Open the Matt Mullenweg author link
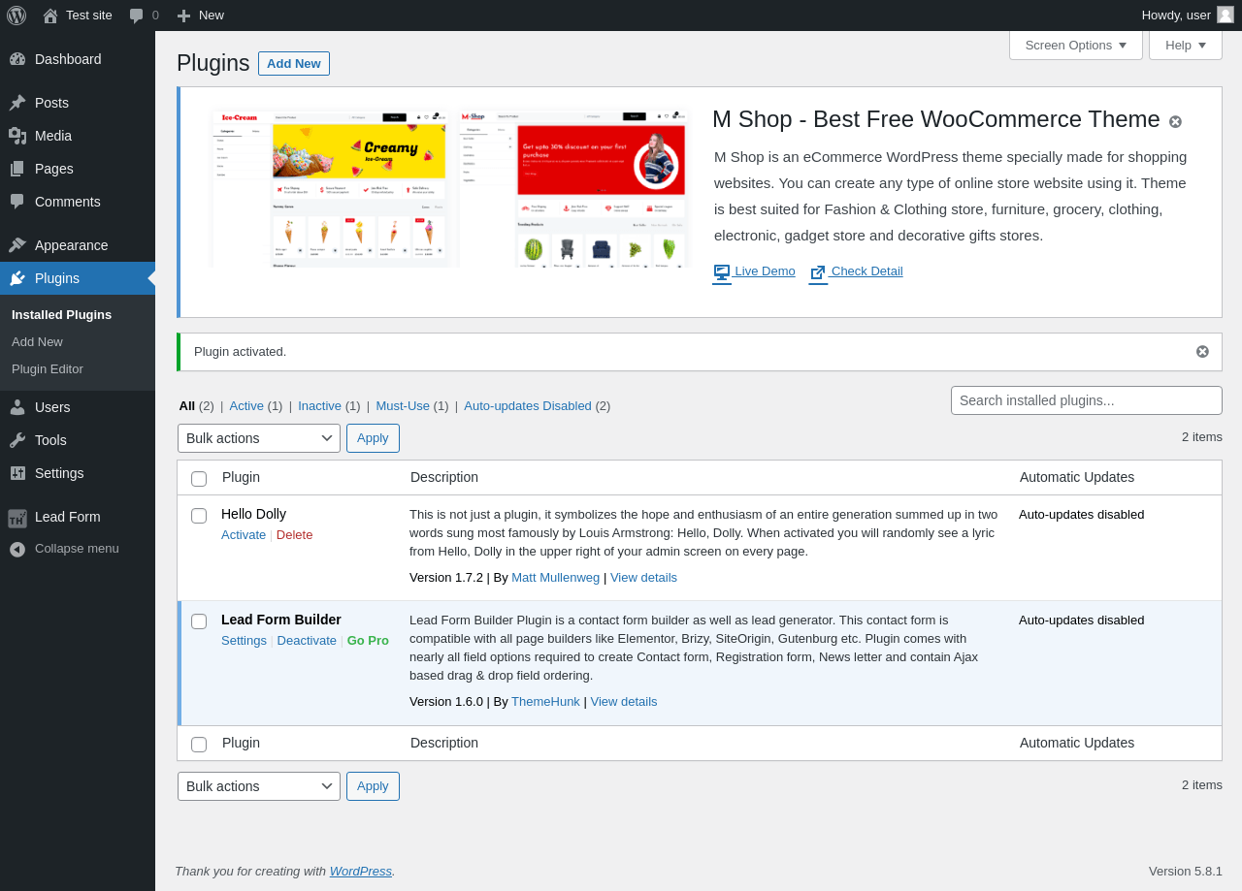The height and width of the screenshot is (891, 1242). [555, 578]
